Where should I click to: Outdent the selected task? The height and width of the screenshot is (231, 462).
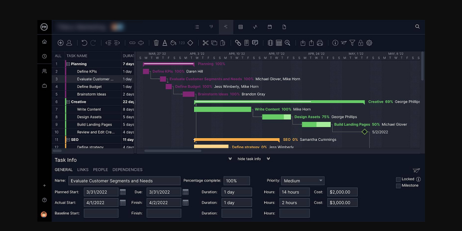pyautogui.click(x=109, y=43)
